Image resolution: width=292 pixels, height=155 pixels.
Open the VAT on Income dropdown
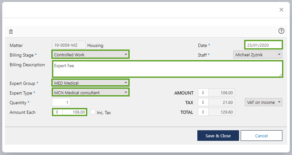[263, 102]
